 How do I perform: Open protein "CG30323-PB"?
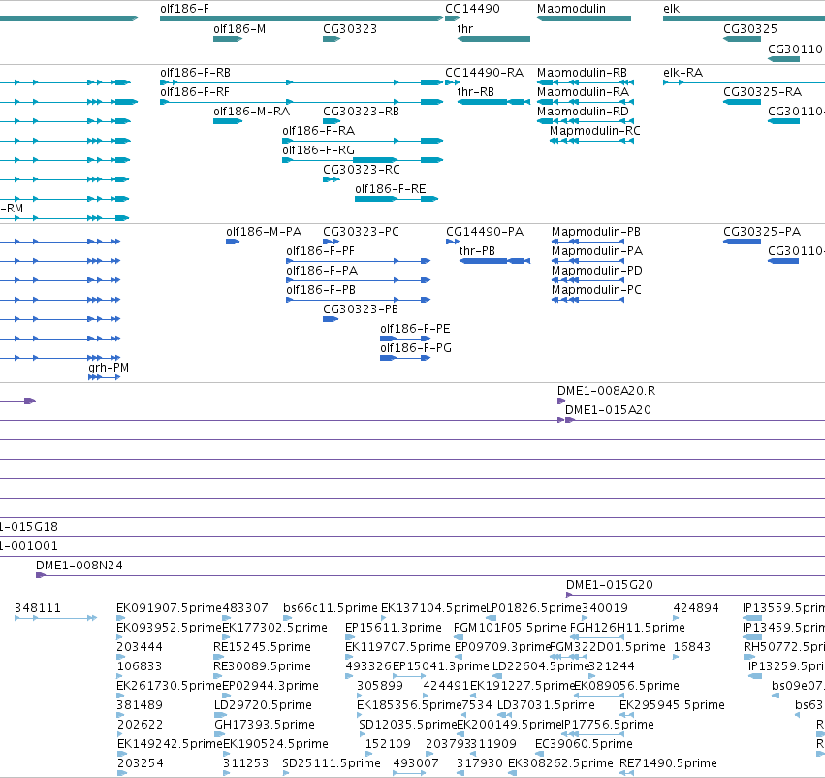tap(361, 309)
